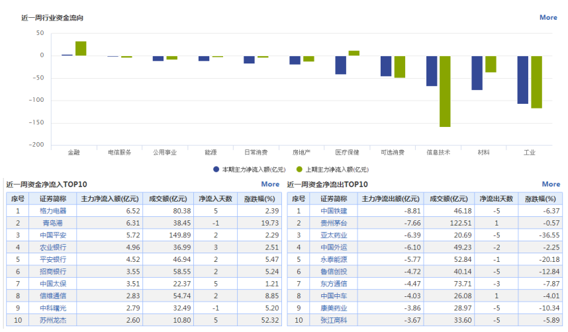Open stock link 平安银行
This screenshot has width=568, height=332.
(x=53, y=260)
